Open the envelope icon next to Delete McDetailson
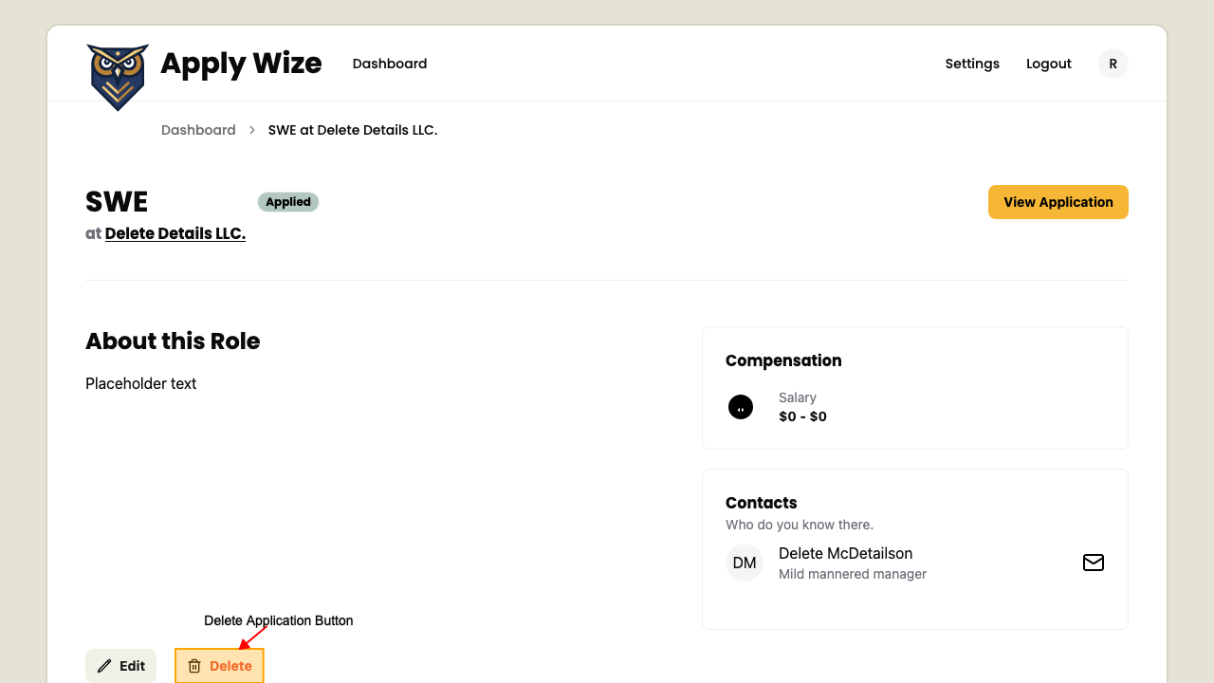Image resolution: width=1214 pixels, height=683 pixels. coord(1094,563)
